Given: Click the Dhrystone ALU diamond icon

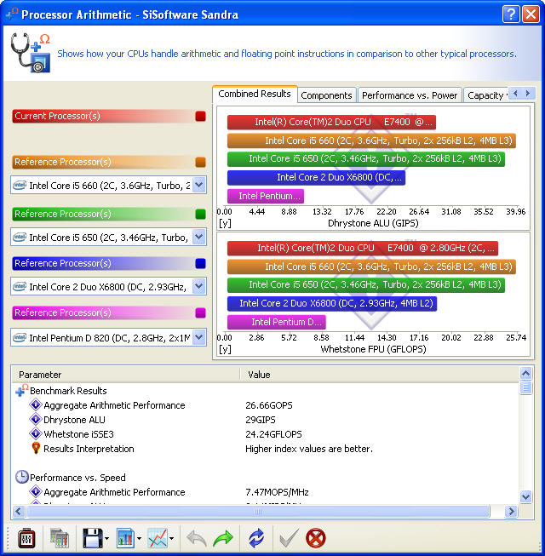Looking at the screenshot, I should [x=36, y=419].
